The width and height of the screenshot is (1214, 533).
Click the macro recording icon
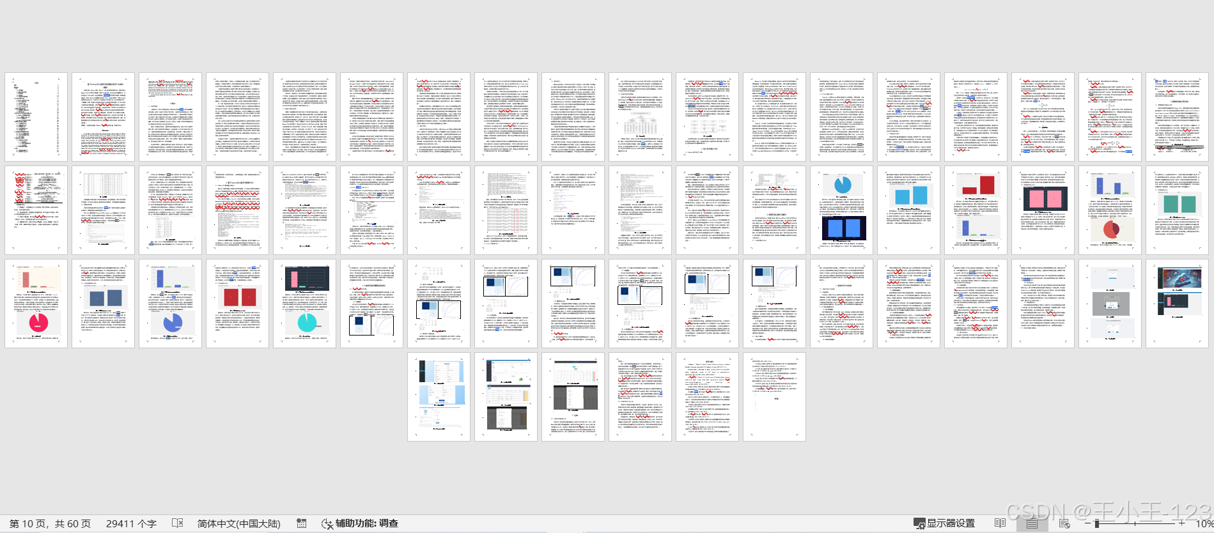[x=302, y=523]
